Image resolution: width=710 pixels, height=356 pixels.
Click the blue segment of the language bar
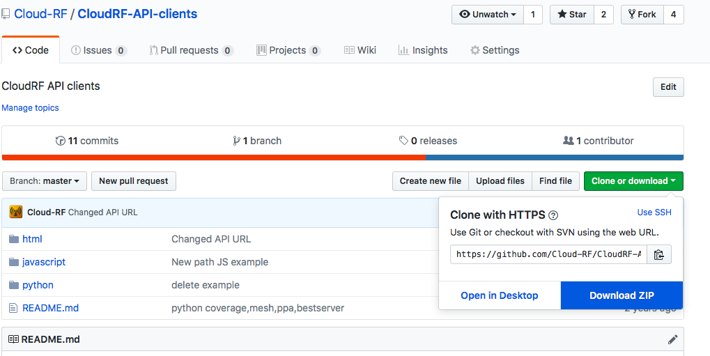555,157
